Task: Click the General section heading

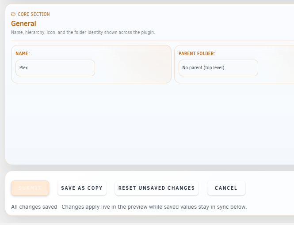Action: [x=23, y=23]
